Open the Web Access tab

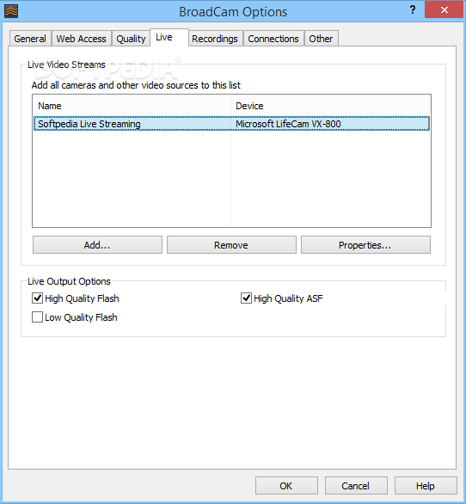82,39
